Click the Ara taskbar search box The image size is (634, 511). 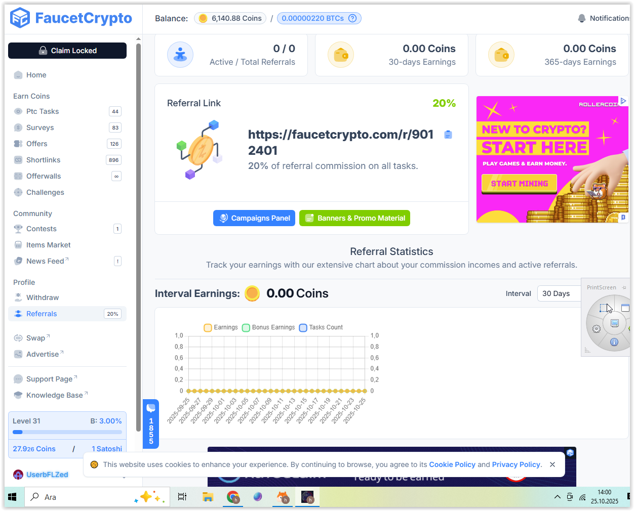(x=96, y=497)
